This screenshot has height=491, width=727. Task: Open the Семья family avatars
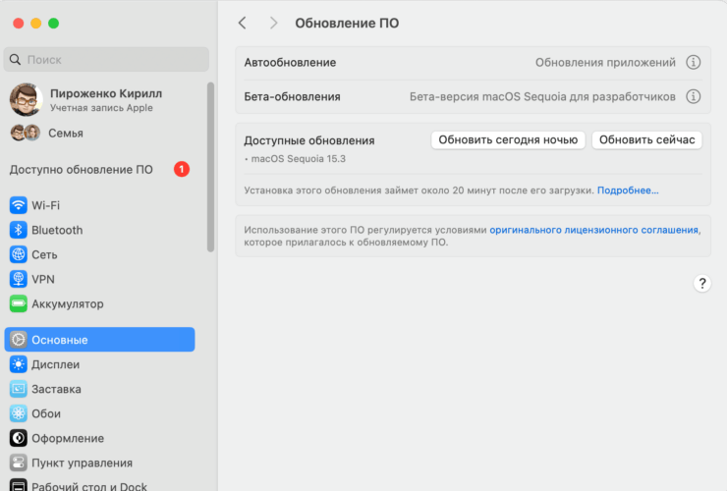coord(26,134)
